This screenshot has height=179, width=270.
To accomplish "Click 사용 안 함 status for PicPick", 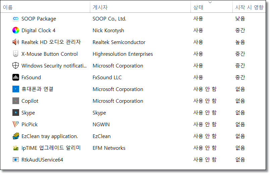I will tap(205, 124).
